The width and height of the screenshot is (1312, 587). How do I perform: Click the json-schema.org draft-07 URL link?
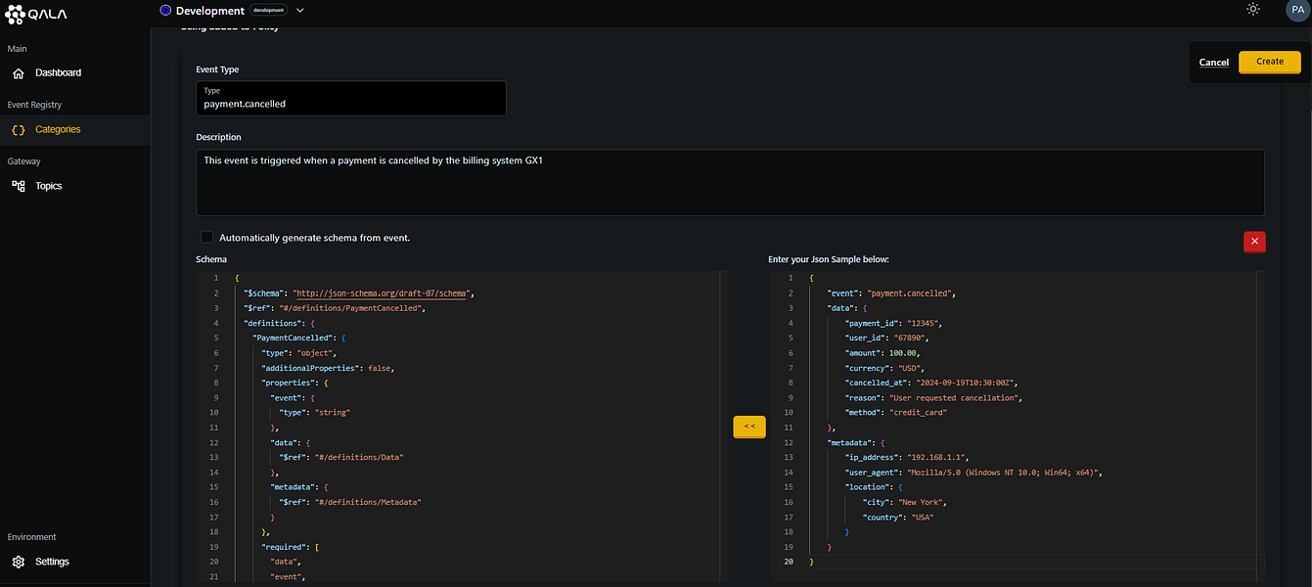tap(383, 293)
